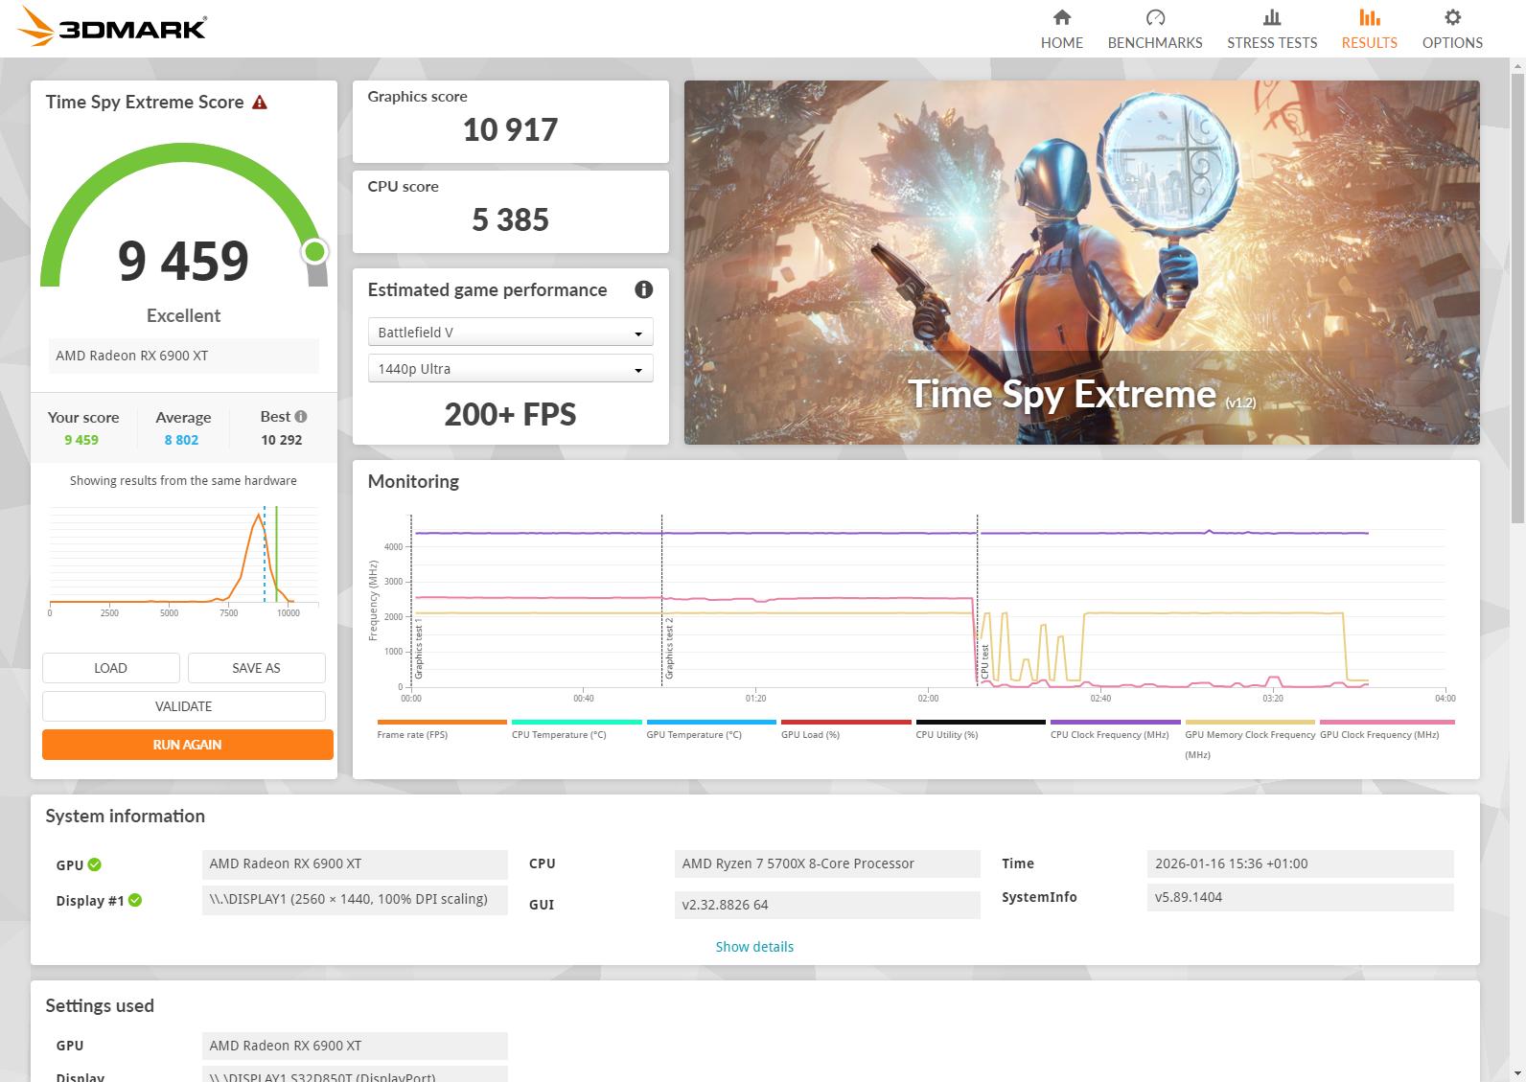
Task: Toggle the Frame rate (FPS) legend swatch
Action: point(442,722)
